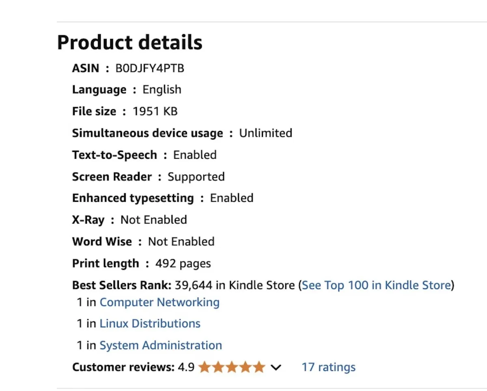Click the Language English row
Screen dimensions: 487x391
click(x=127, y=90)
